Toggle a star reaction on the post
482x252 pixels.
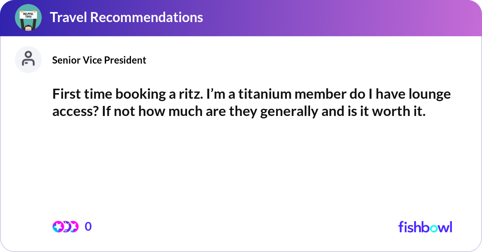[x=58, y=226]
